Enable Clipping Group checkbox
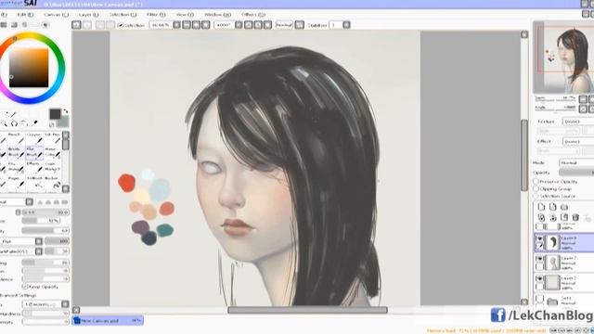This screenshot has width=594, height=334. pos(536,188)
